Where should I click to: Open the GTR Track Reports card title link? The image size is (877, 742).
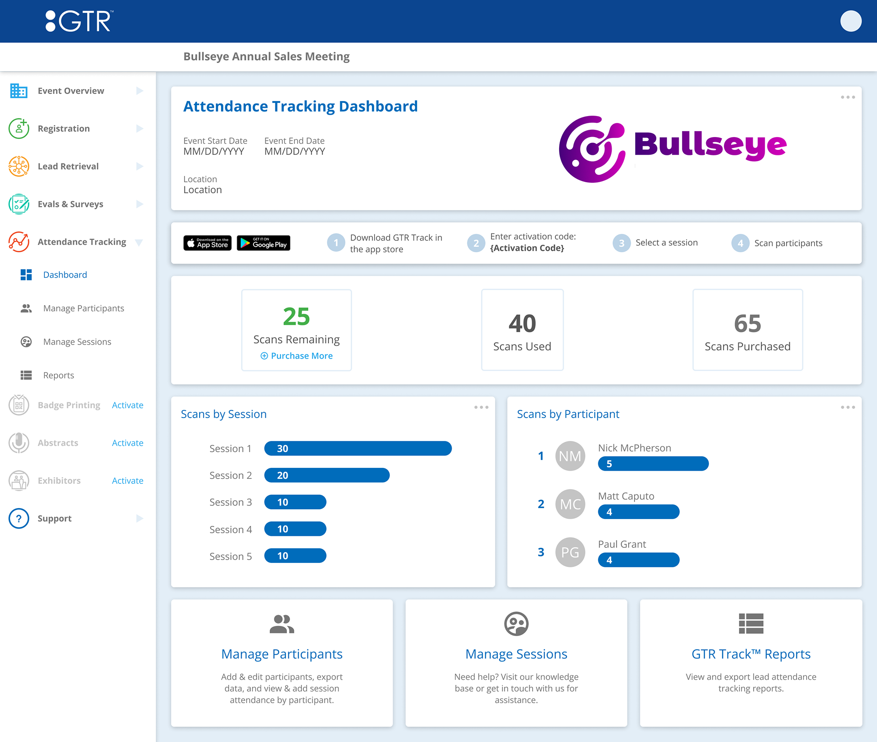click(751, 654)
